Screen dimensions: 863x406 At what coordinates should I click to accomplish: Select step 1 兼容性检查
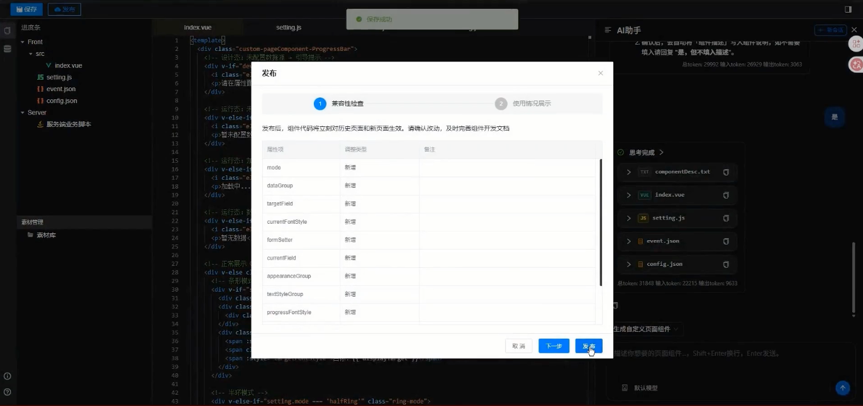338,104
